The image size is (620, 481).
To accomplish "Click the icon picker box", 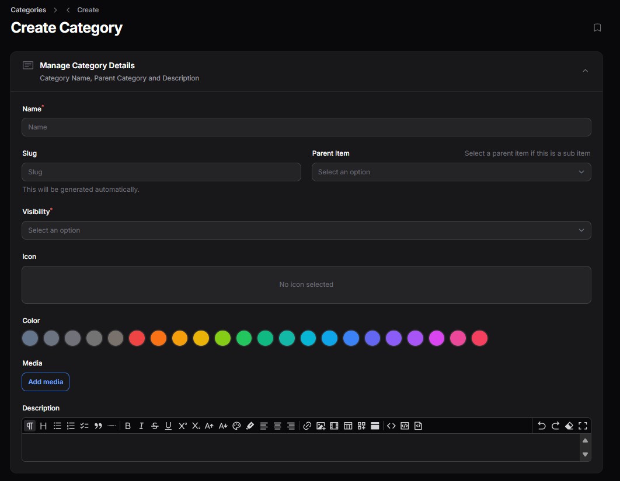I will click(306, 285).
